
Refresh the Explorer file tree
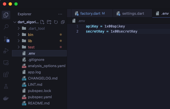click(x=56, y=22)
